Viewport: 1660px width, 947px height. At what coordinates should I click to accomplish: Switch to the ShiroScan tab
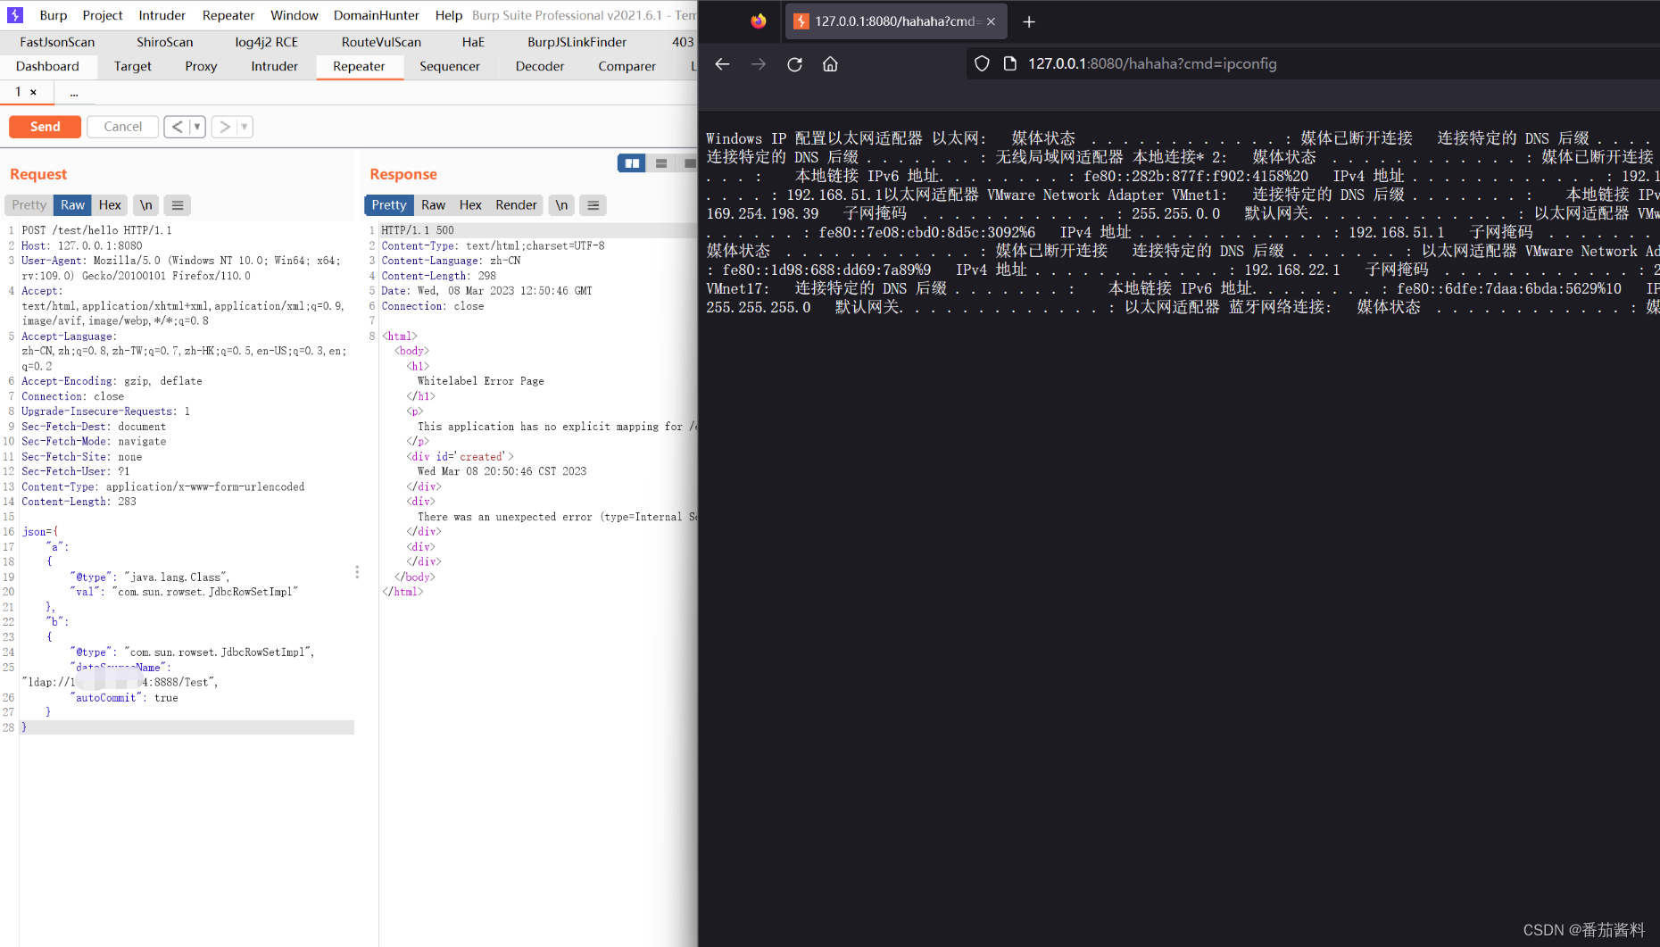165,42
